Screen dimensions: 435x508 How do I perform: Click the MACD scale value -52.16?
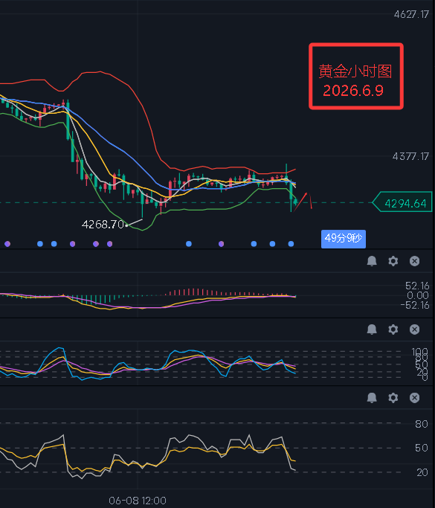(415, 305)
